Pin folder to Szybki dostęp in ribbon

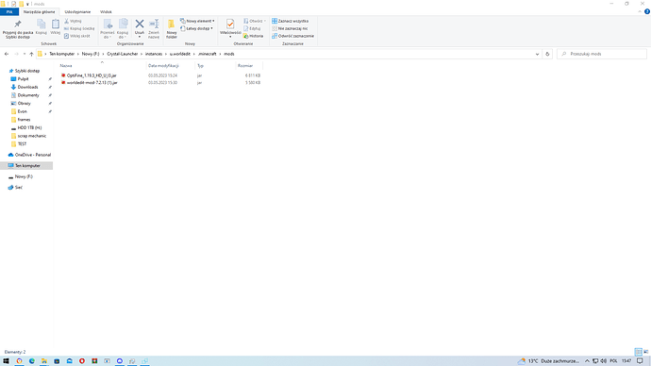pyautogui.click(x=17, y=29)
